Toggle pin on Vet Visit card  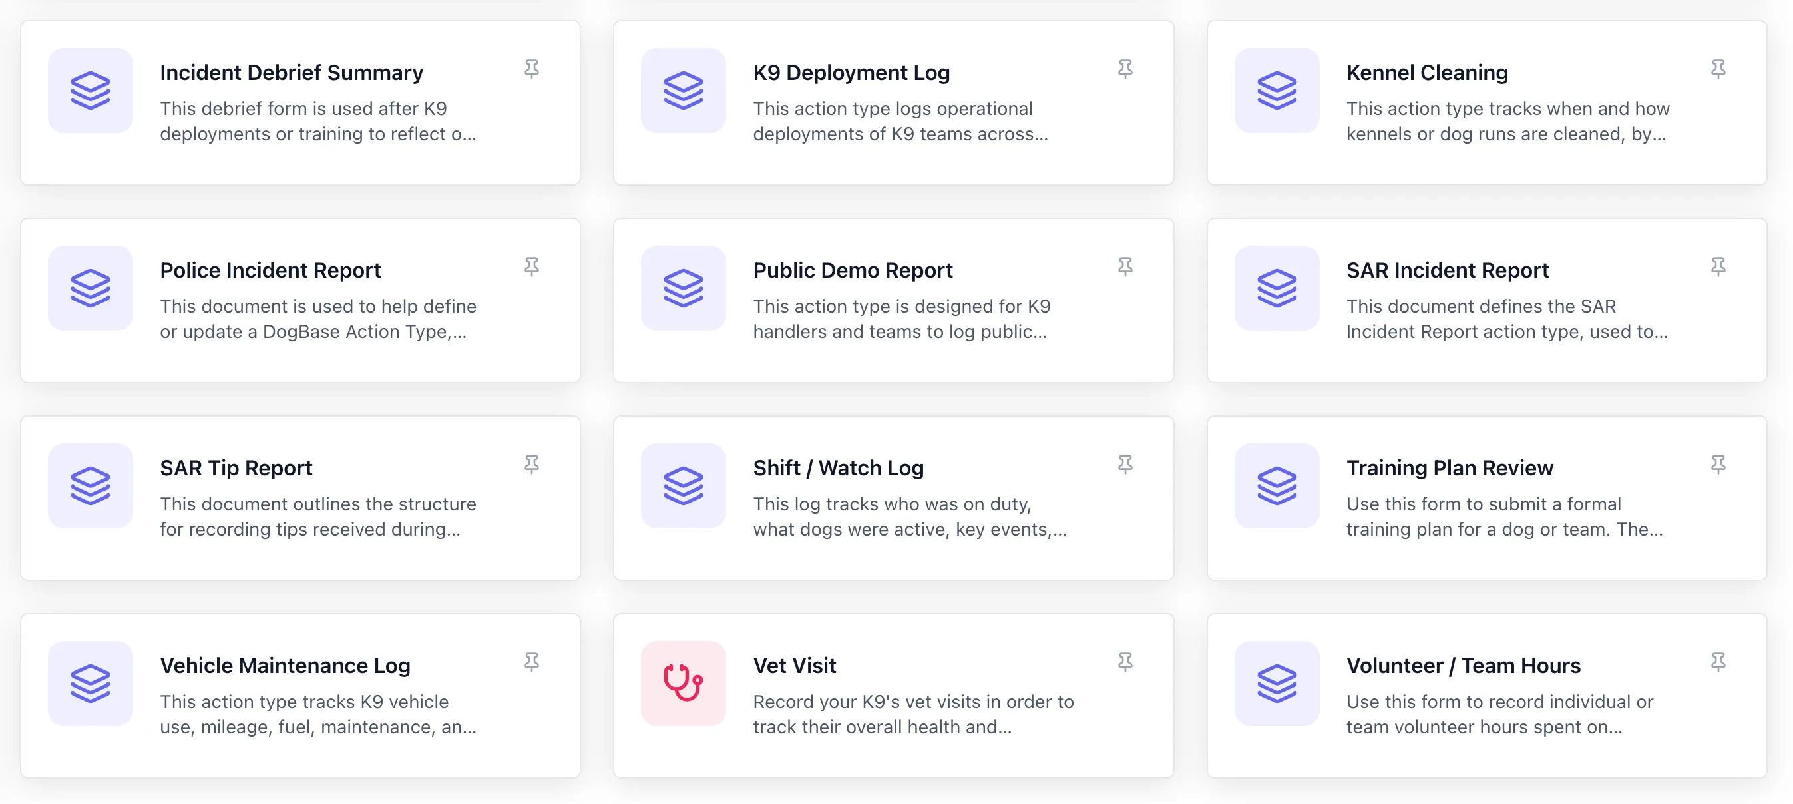[1125, 662]
